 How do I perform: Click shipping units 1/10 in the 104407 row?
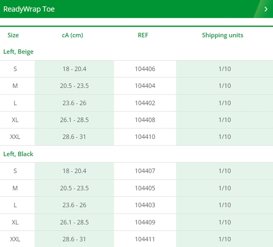[x=224, y=171]
